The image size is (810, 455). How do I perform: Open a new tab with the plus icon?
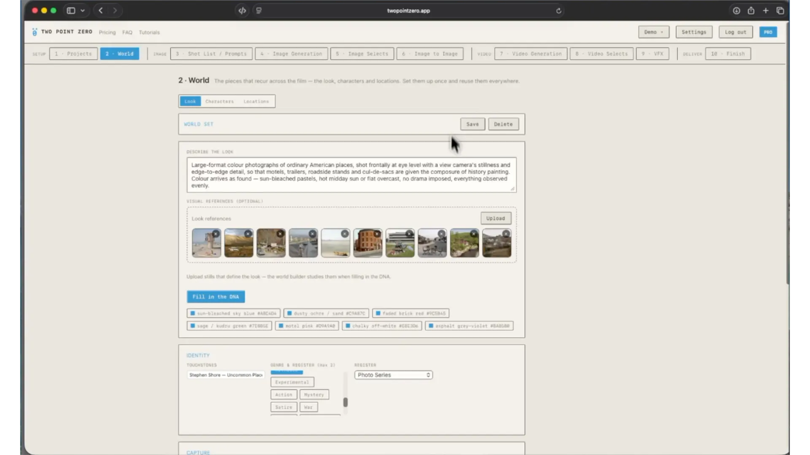click(766, 11)
